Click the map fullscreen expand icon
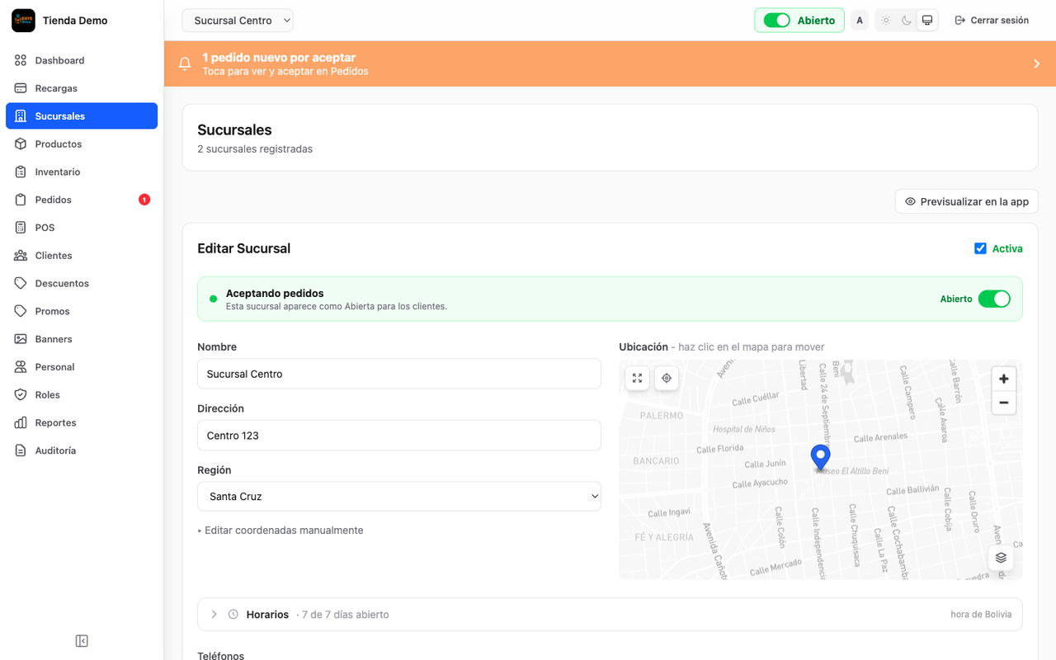 pos(637,378)
